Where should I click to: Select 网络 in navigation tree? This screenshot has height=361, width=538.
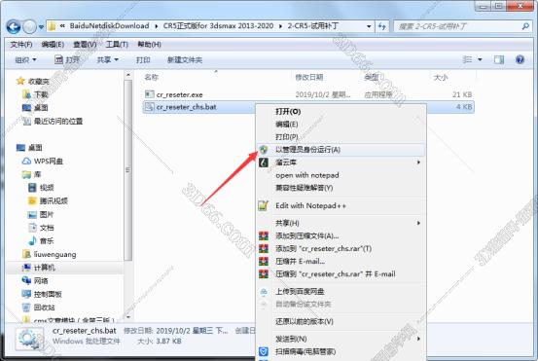(x=35, y=280)
